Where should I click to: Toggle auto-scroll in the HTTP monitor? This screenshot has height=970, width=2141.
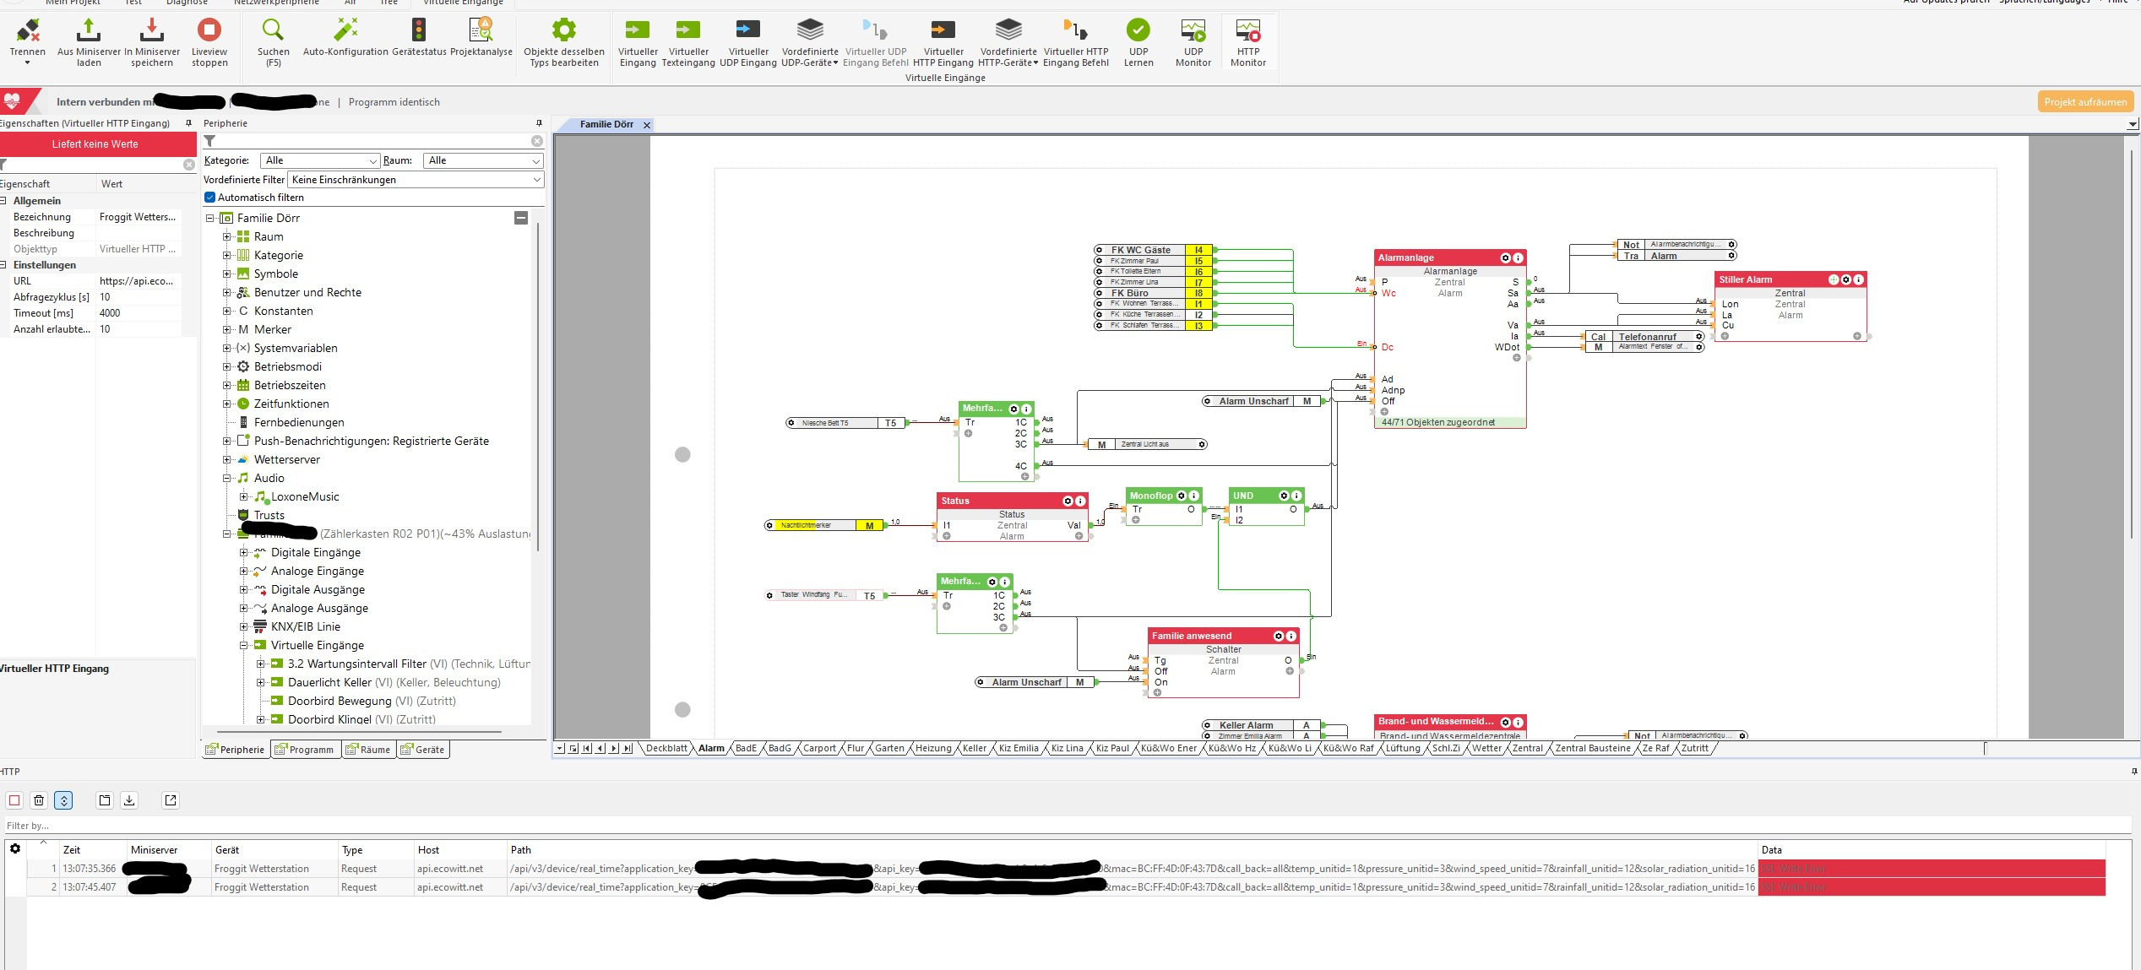pyautogui.click(x=63, y=800)
